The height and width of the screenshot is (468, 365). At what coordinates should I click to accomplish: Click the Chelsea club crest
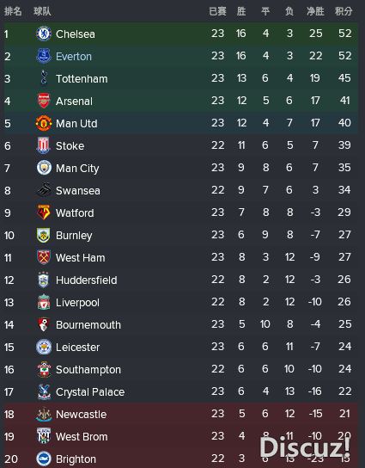44,34
